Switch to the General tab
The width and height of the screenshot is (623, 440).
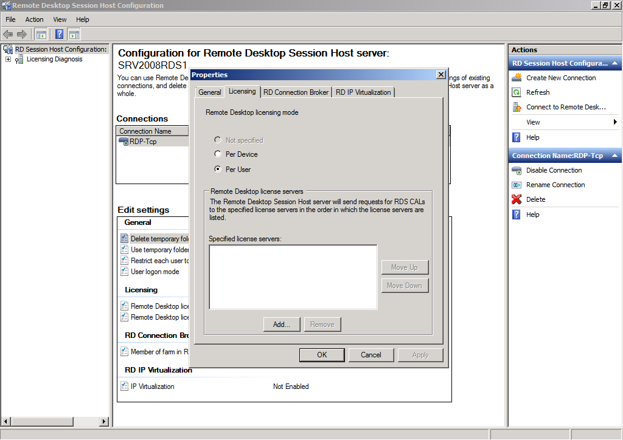(209, 92)
